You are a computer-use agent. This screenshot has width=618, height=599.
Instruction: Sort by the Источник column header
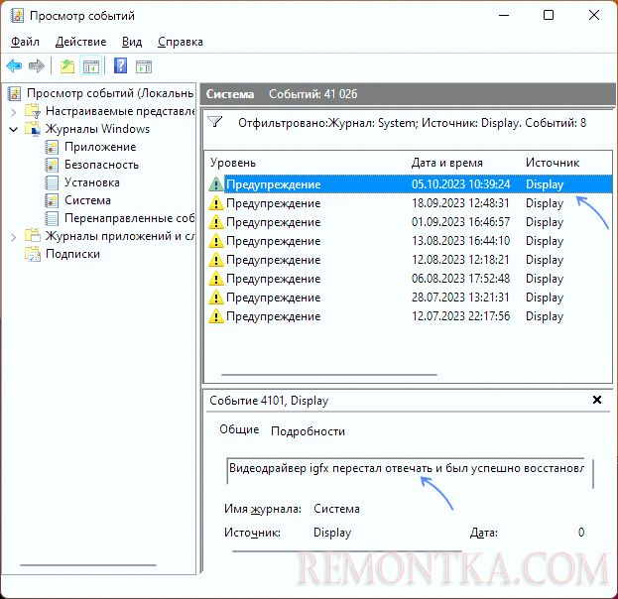553,163
